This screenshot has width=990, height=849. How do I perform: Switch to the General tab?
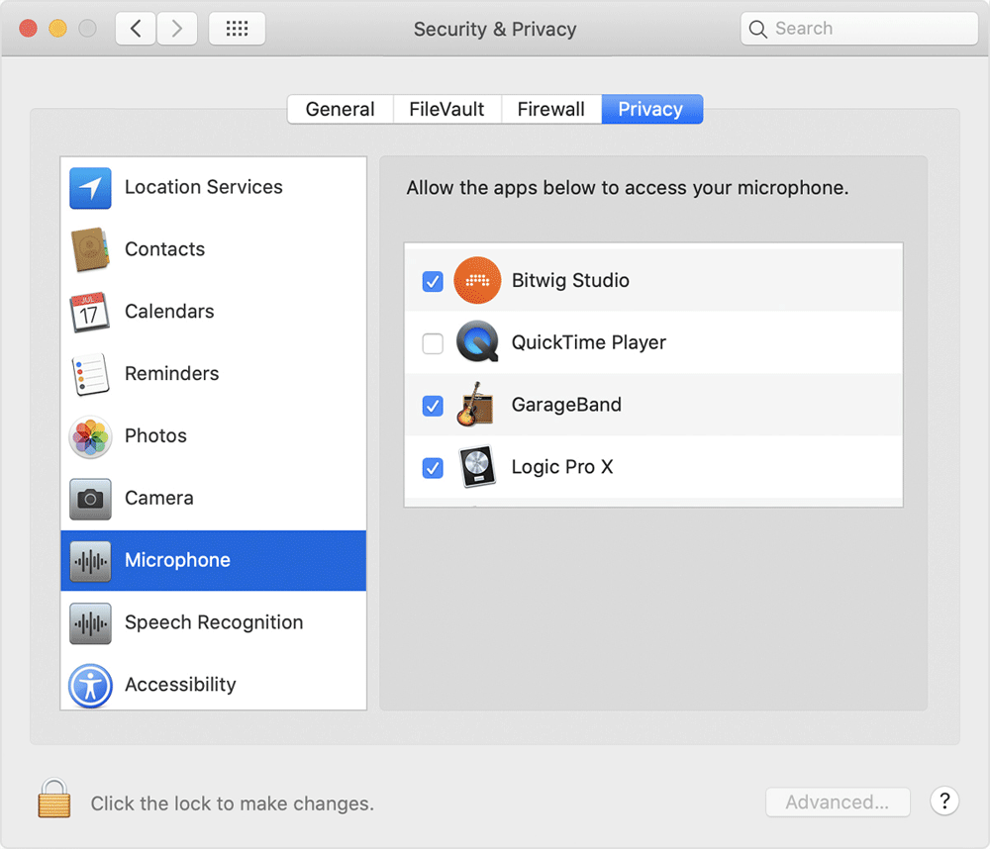[341, 109]
